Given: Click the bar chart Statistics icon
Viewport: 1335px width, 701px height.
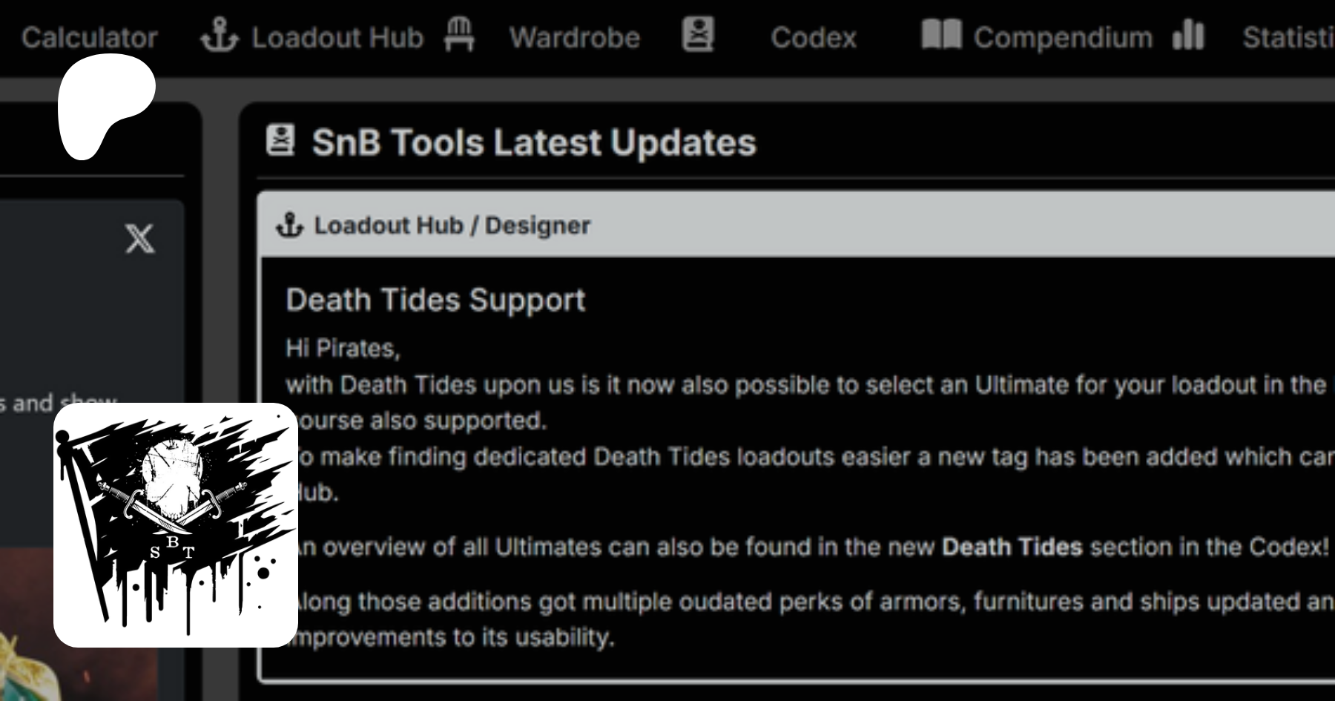Looking at the screenshot, I should [x=1188, y=35].
